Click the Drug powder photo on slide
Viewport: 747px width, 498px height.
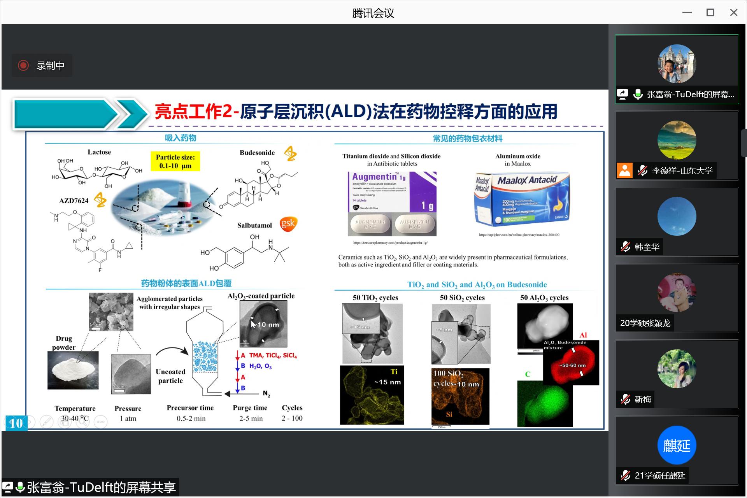(x=73, y=370)
